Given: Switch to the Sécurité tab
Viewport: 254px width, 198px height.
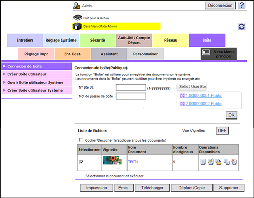Looking at the screenshot, I should tap(98, 40).
